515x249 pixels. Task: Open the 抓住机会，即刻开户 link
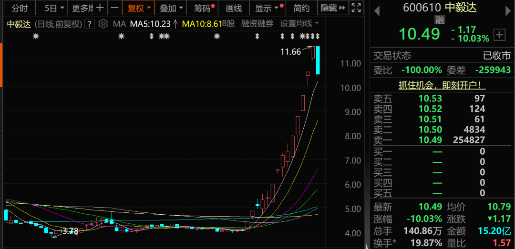[x=442, y=85]
